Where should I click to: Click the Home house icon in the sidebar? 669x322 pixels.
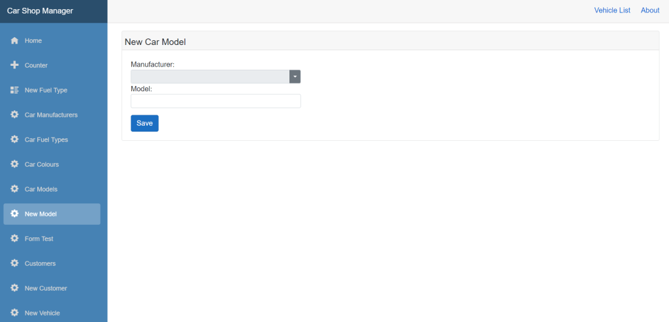(x=14, y=40)
